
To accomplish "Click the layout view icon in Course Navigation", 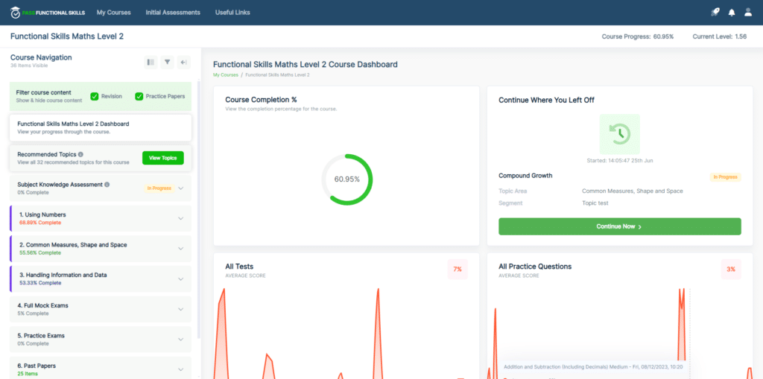I will pyautogui.click(x=151, y=63).
